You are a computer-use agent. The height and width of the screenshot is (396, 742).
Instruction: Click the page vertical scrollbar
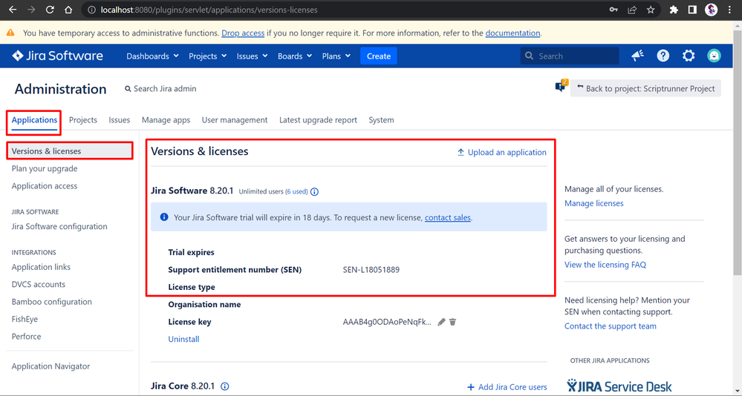pos(738,151)
